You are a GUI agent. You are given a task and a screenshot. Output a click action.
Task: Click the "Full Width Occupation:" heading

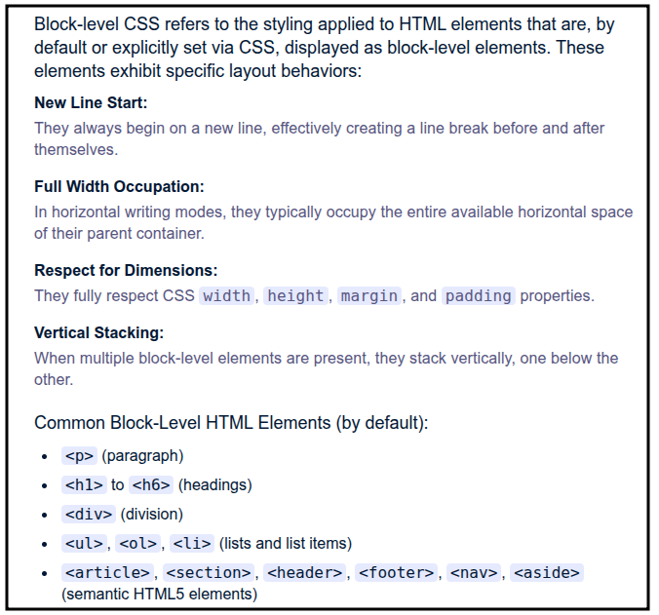(x=119, y=186)
